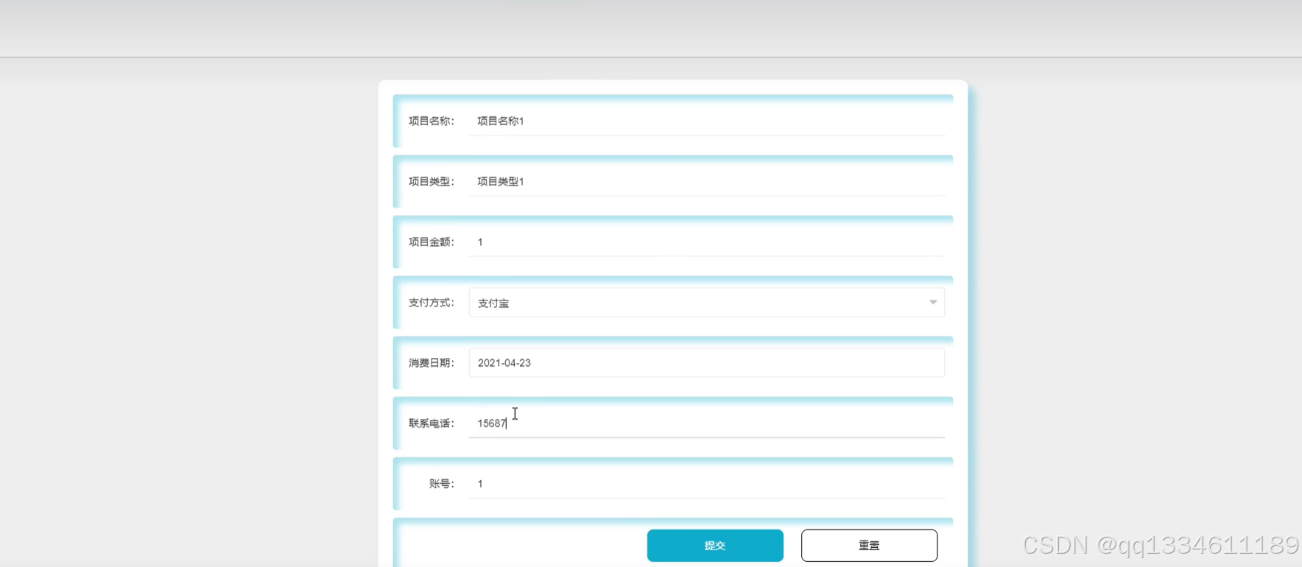Click the 项目名称 input field

click(x=706, y=121)
